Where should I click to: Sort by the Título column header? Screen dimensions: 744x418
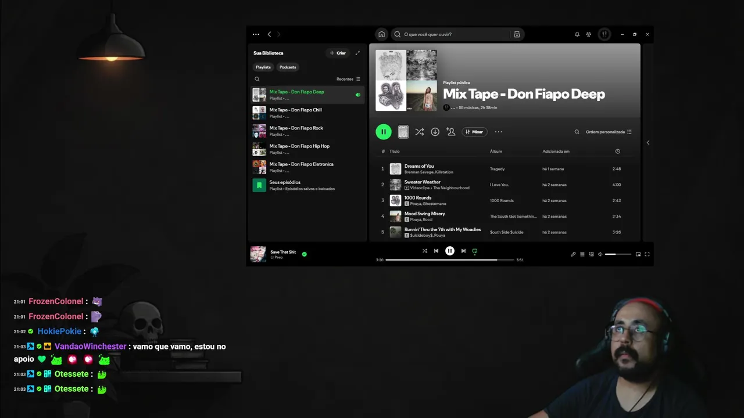point(394,152)
